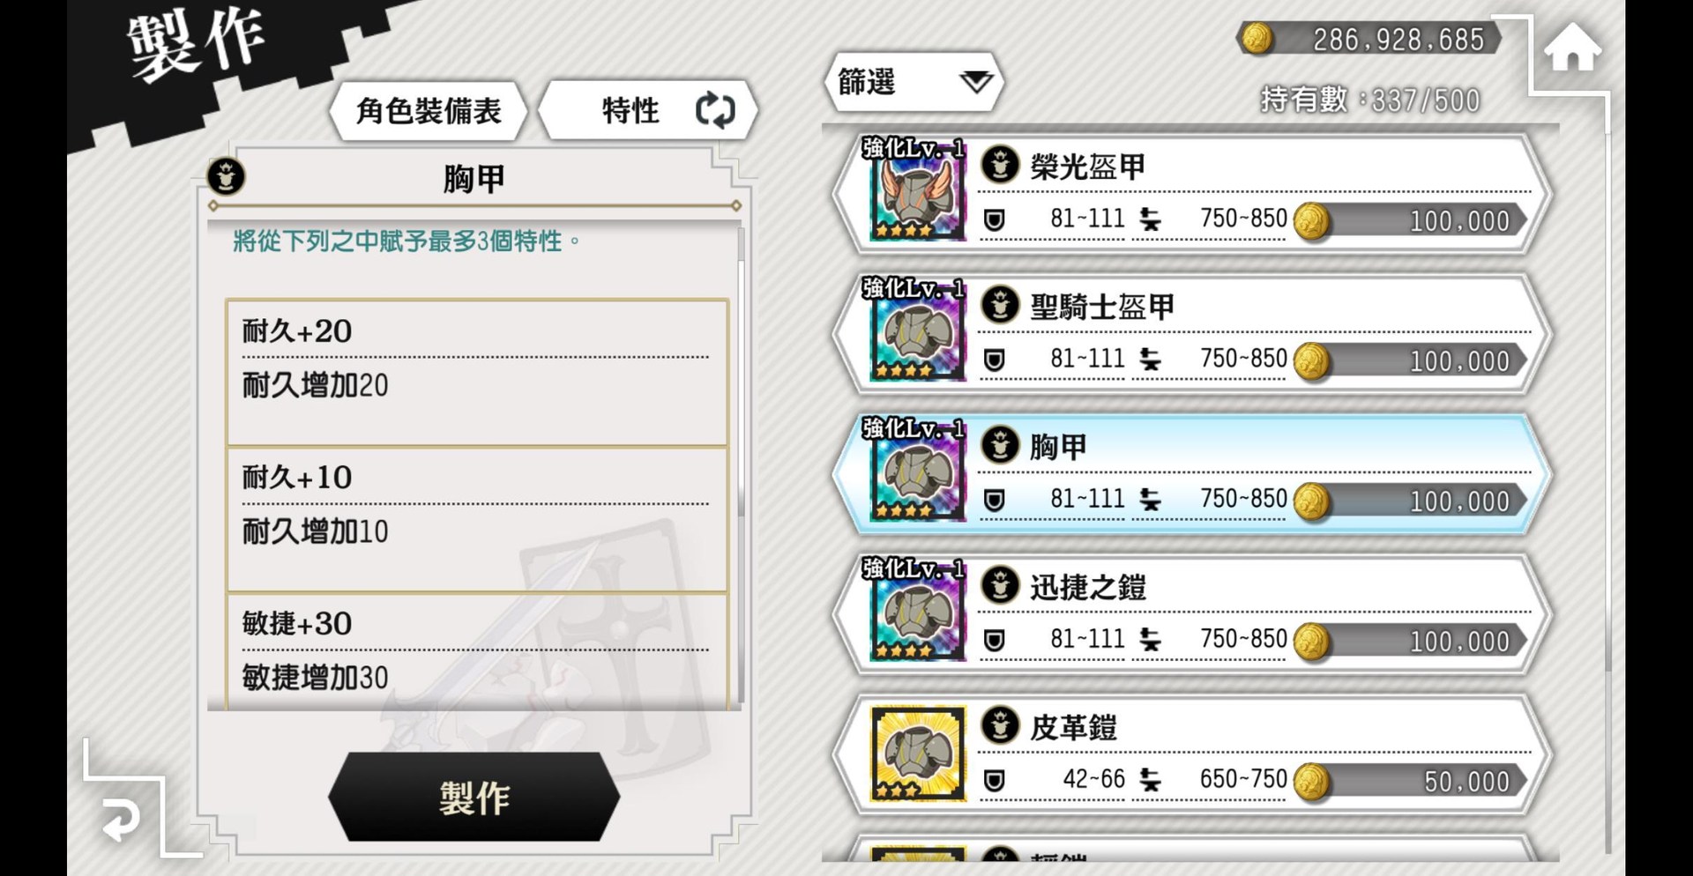1693x876 pixels.
Task: Tap the back arrow icon
Action: [x=121, y=819]
